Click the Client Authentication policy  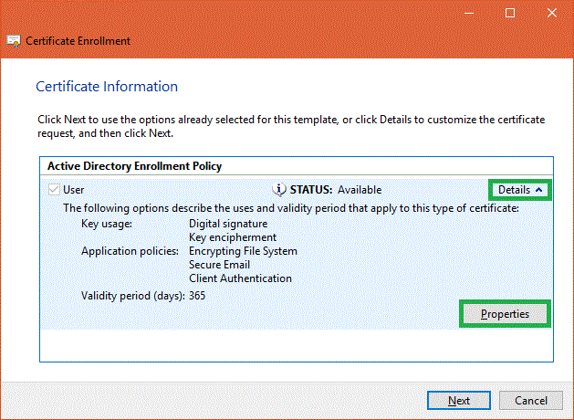240,278
